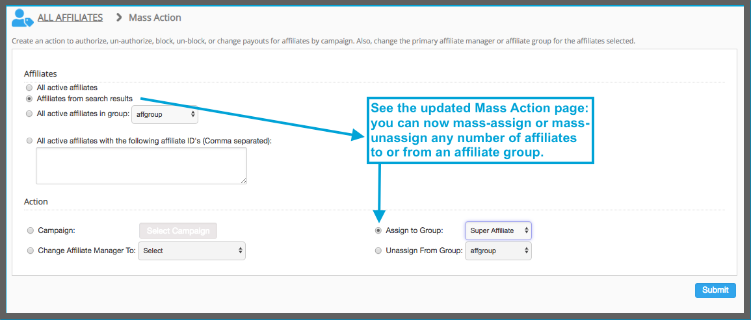751x320 pixels.
Task: Focus the affiliate IDs text area
Action: (x=141, y=166)
